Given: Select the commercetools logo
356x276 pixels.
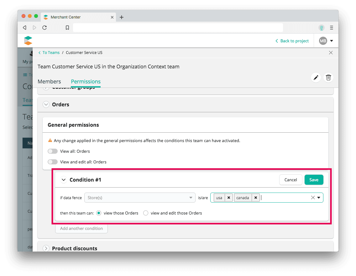Looking at the screenshot, I should 28,40.
